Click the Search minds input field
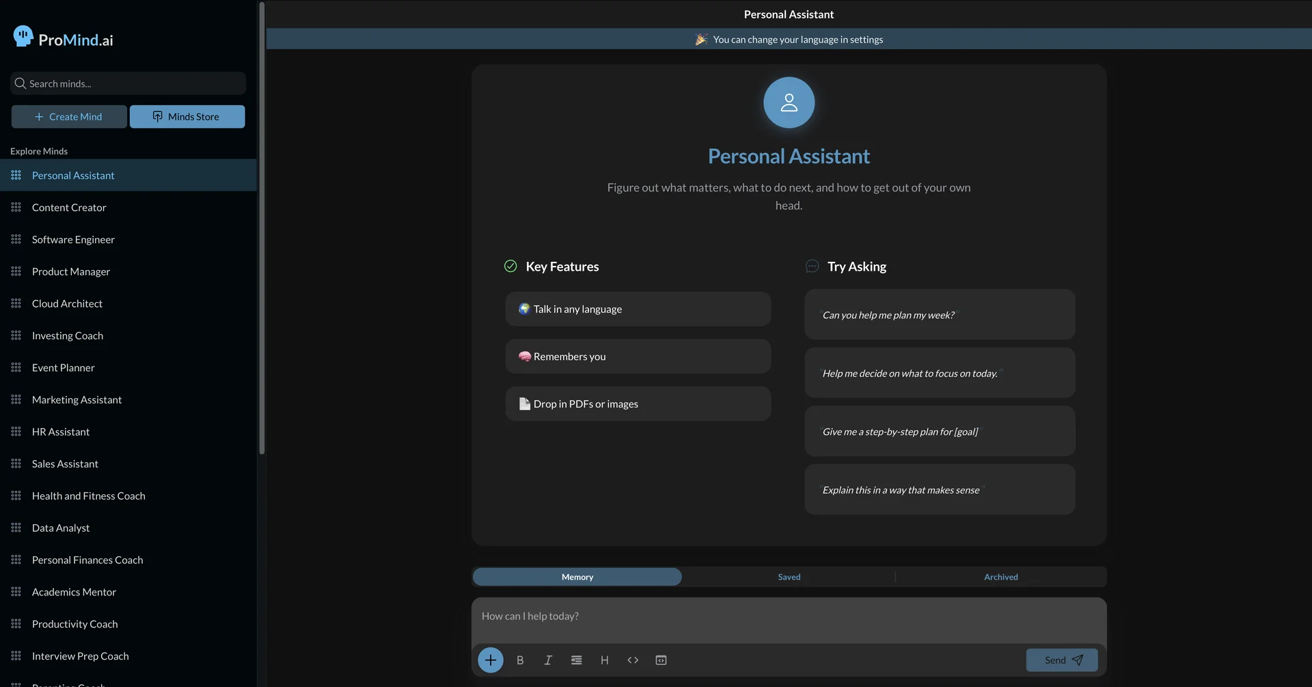The height and width of the screenshot is (687, 1312). point(128,83)
